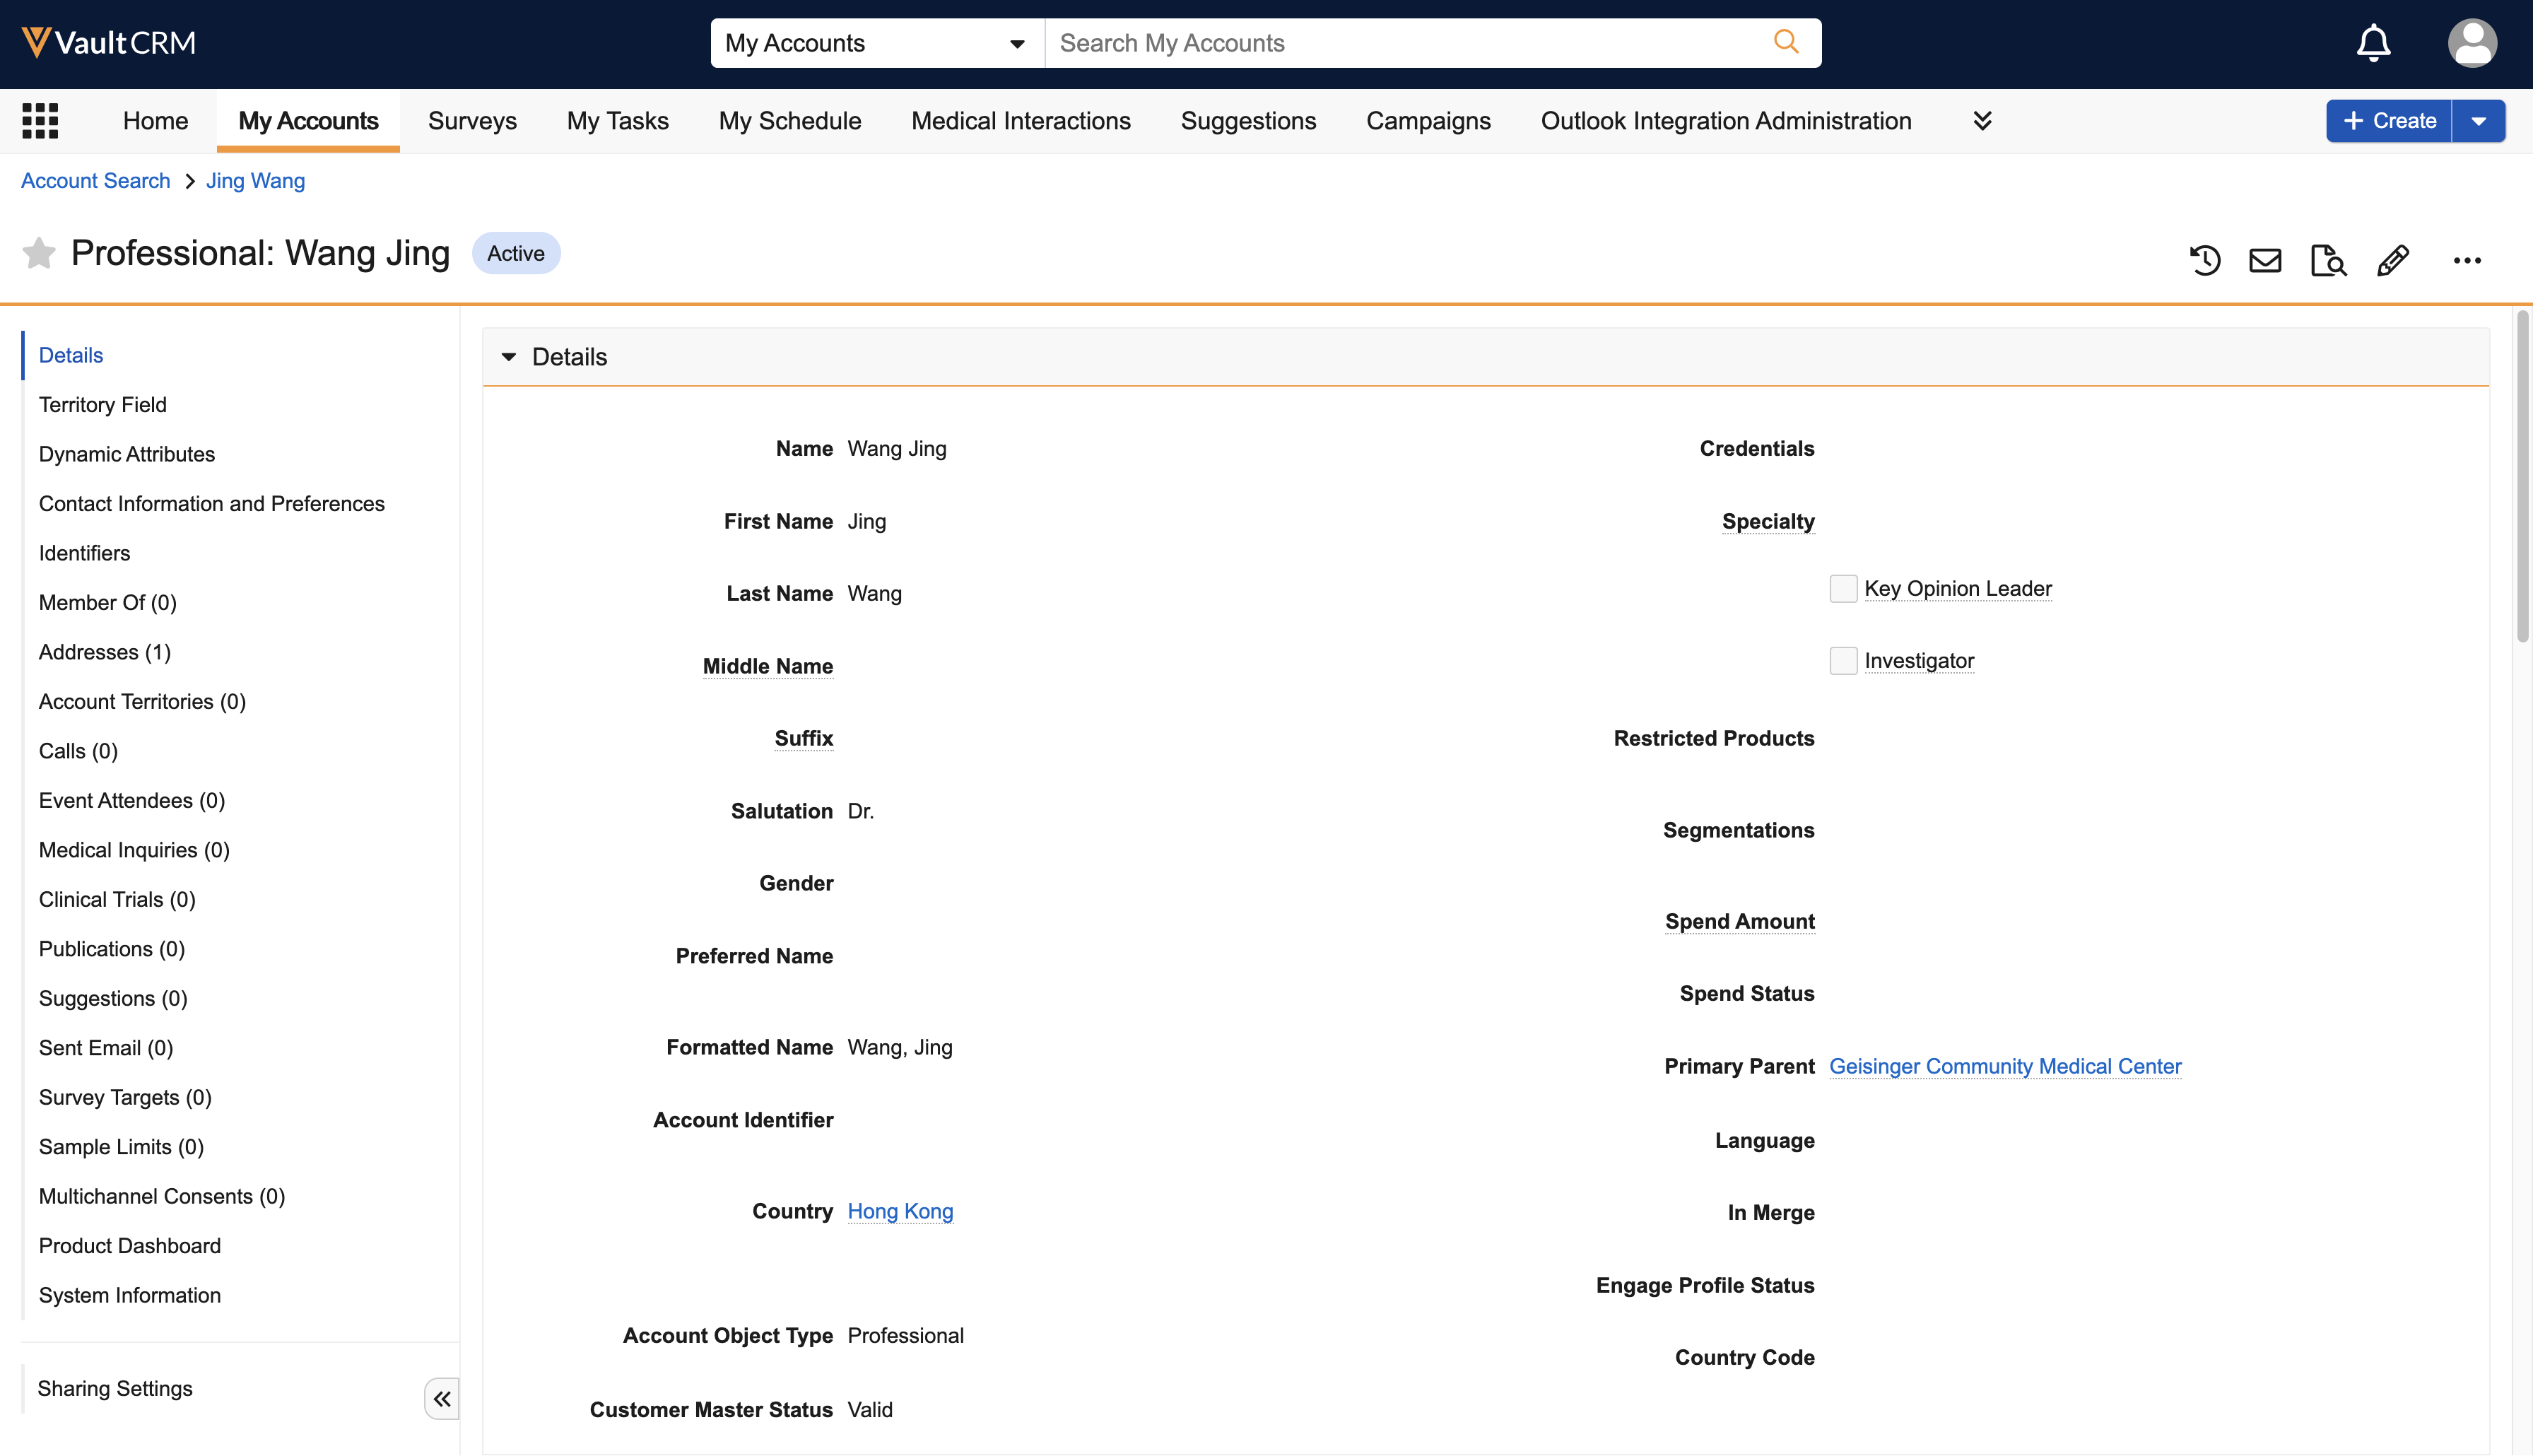This screenshot has height=1456, width=2533.
Task: Click the pencil edit icon
Action: 2393,261
